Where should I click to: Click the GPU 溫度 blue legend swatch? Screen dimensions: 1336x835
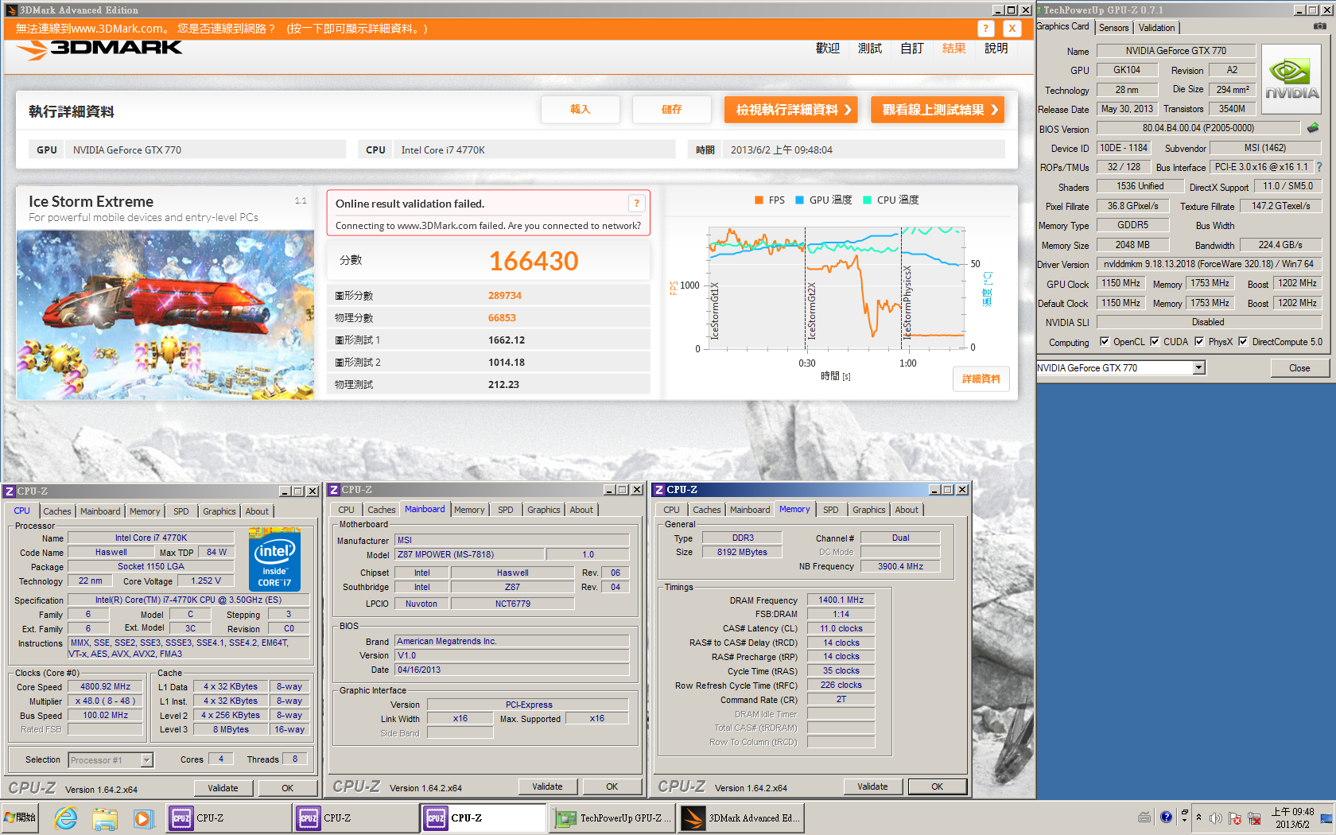[800, 200]
